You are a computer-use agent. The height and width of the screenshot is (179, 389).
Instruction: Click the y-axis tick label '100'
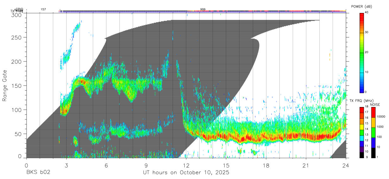[x=17, y=110]
